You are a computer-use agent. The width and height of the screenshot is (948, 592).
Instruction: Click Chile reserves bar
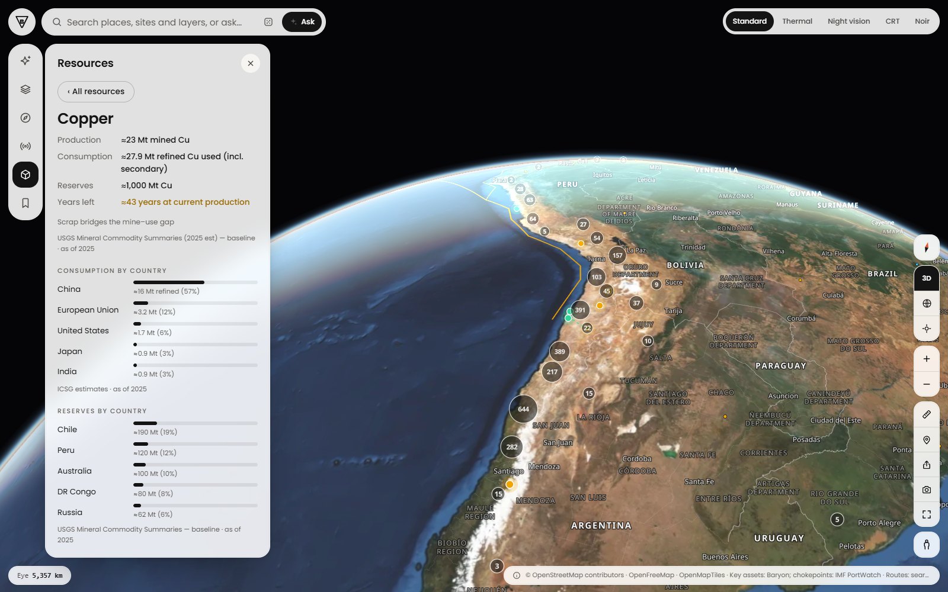pyautogui.click(x=196, y=423)
